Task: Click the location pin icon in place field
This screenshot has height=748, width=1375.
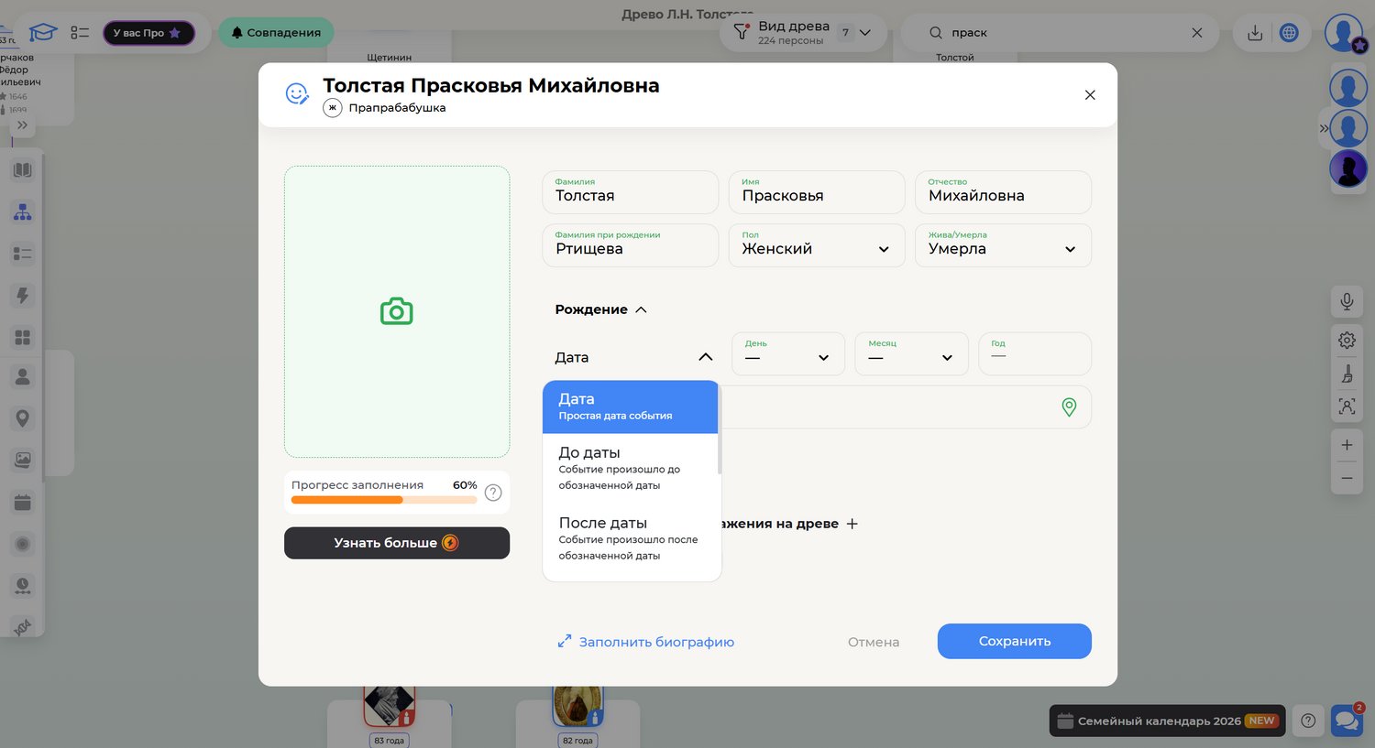Action: pos(1068,407)
